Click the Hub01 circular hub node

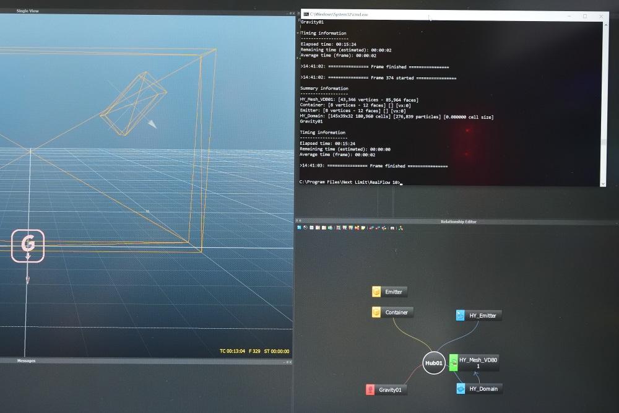coord(434,363)
